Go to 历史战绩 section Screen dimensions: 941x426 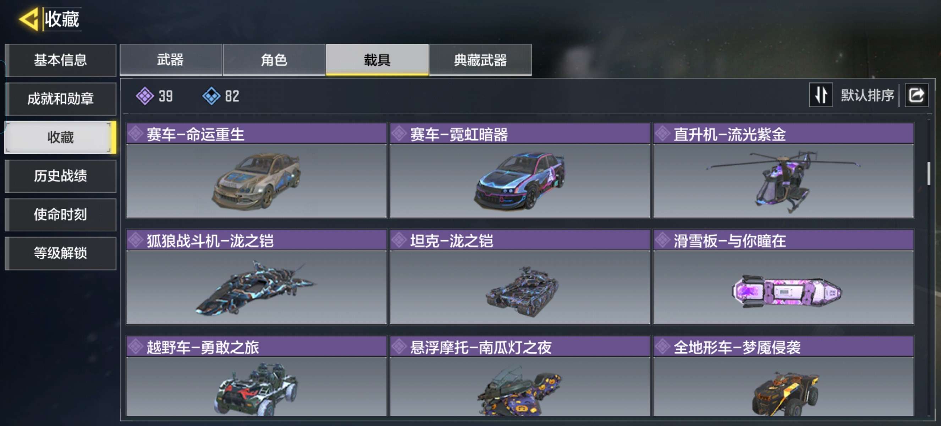61,176
